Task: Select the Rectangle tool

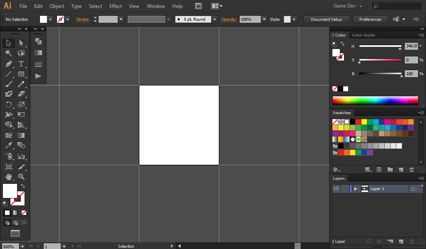Action: pyautogui.click(x=21, y=74)
